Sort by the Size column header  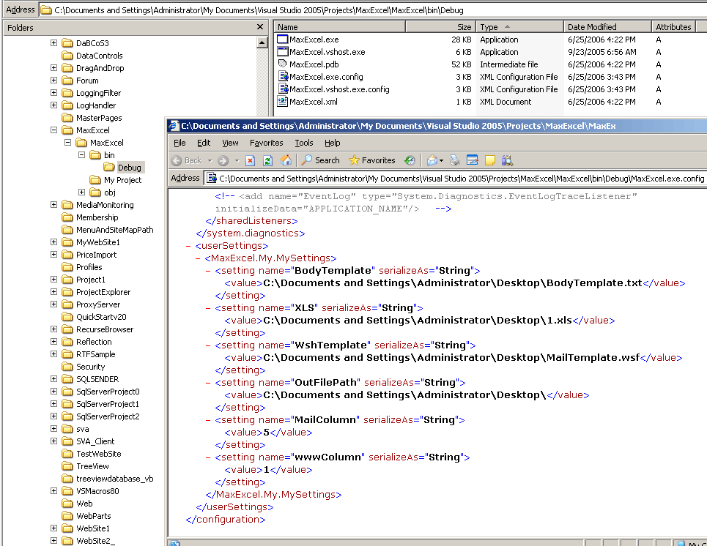pos(440,27)
